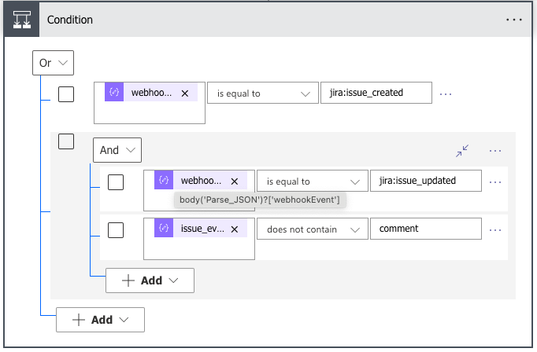Screen dimensions: 537x352
Task: Open the Condition card ellipsis menu
Action: click(x=514, y=20)
